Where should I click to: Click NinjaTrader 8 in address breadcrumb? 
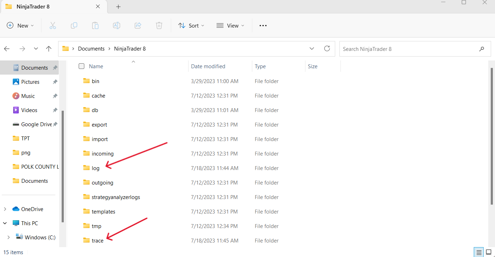click(130, 49)
